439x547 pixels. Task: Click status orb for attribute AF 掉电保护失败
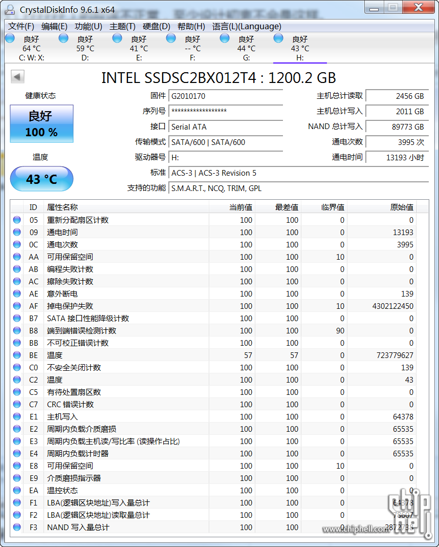pyautogui.click(x=17, y=306)
